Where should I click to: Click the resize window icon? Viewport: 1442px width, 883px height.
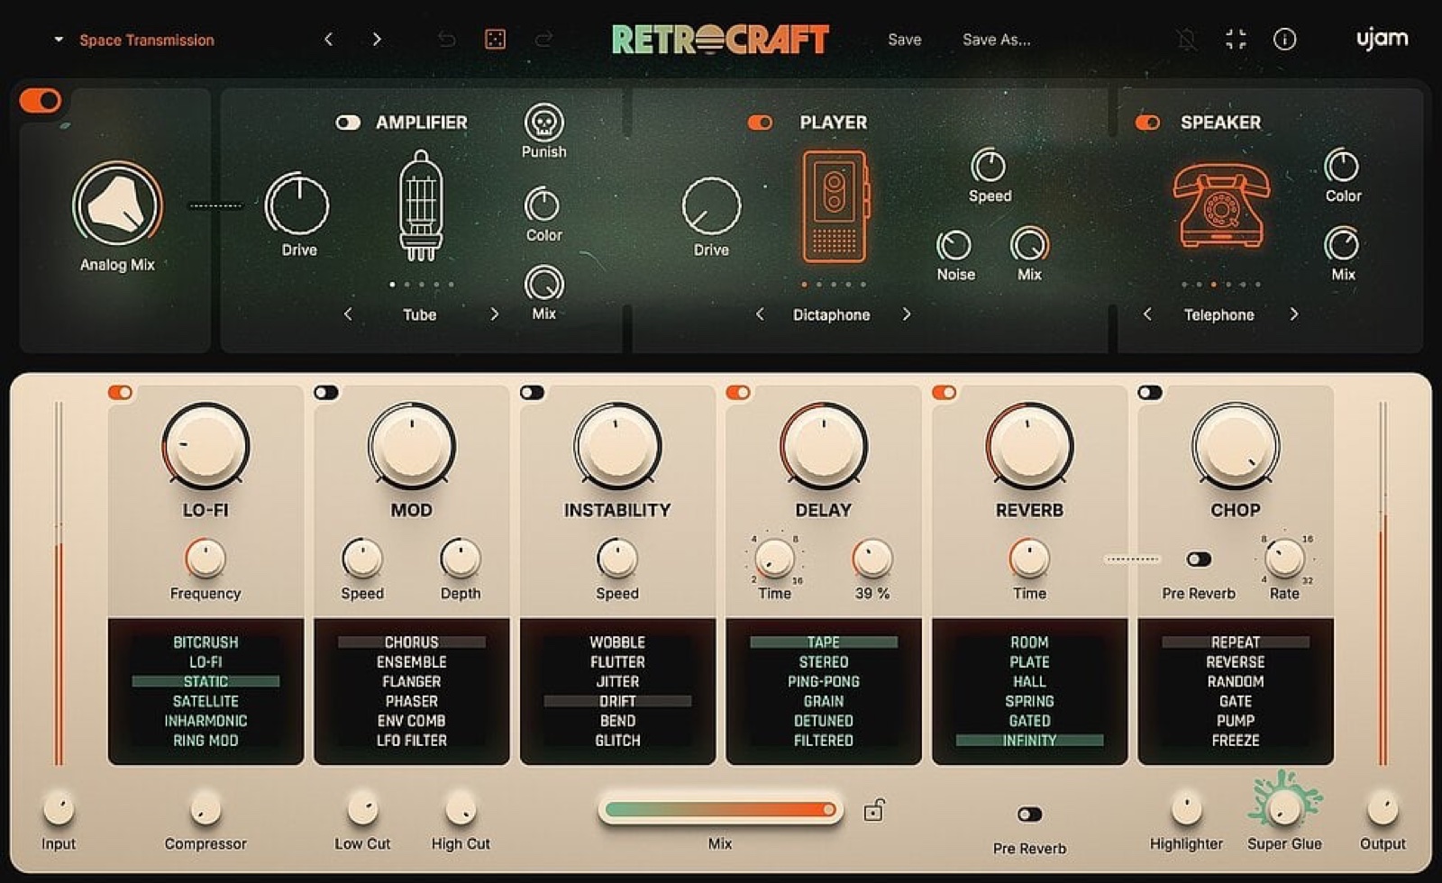click(x=1236, y=39)
